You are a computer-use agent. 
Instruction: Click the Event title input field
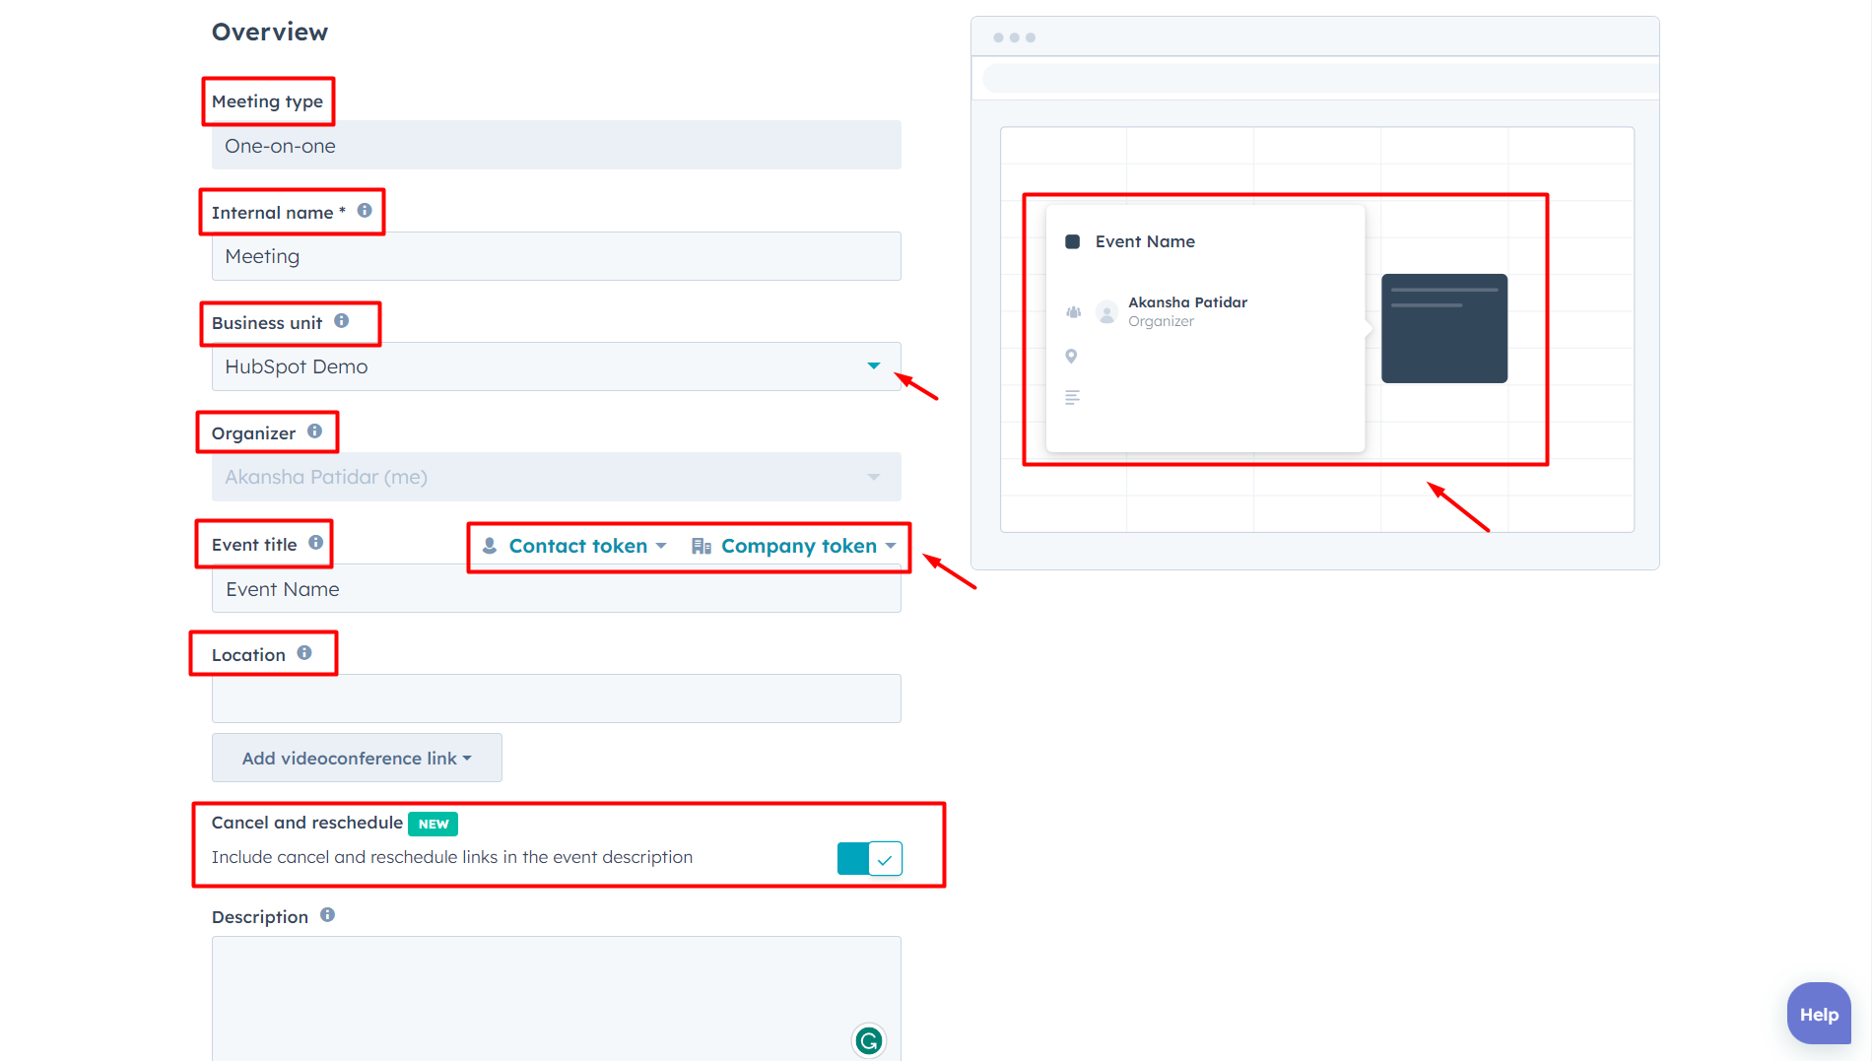click(557, 588)
